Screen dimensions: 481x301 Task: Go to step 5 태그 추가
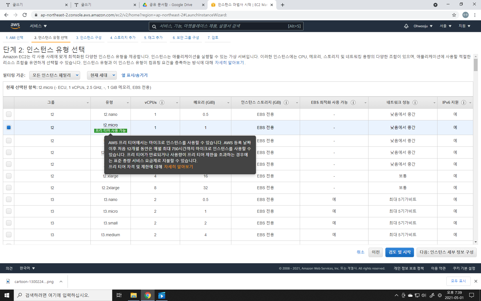pyautogui.click(x=153, y=38)
